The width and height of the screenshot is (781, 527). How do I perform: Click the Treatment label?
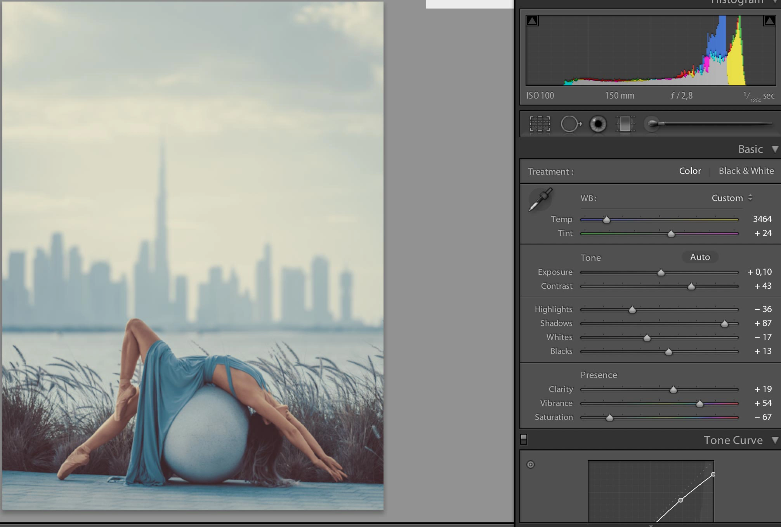tap(550, 172)
